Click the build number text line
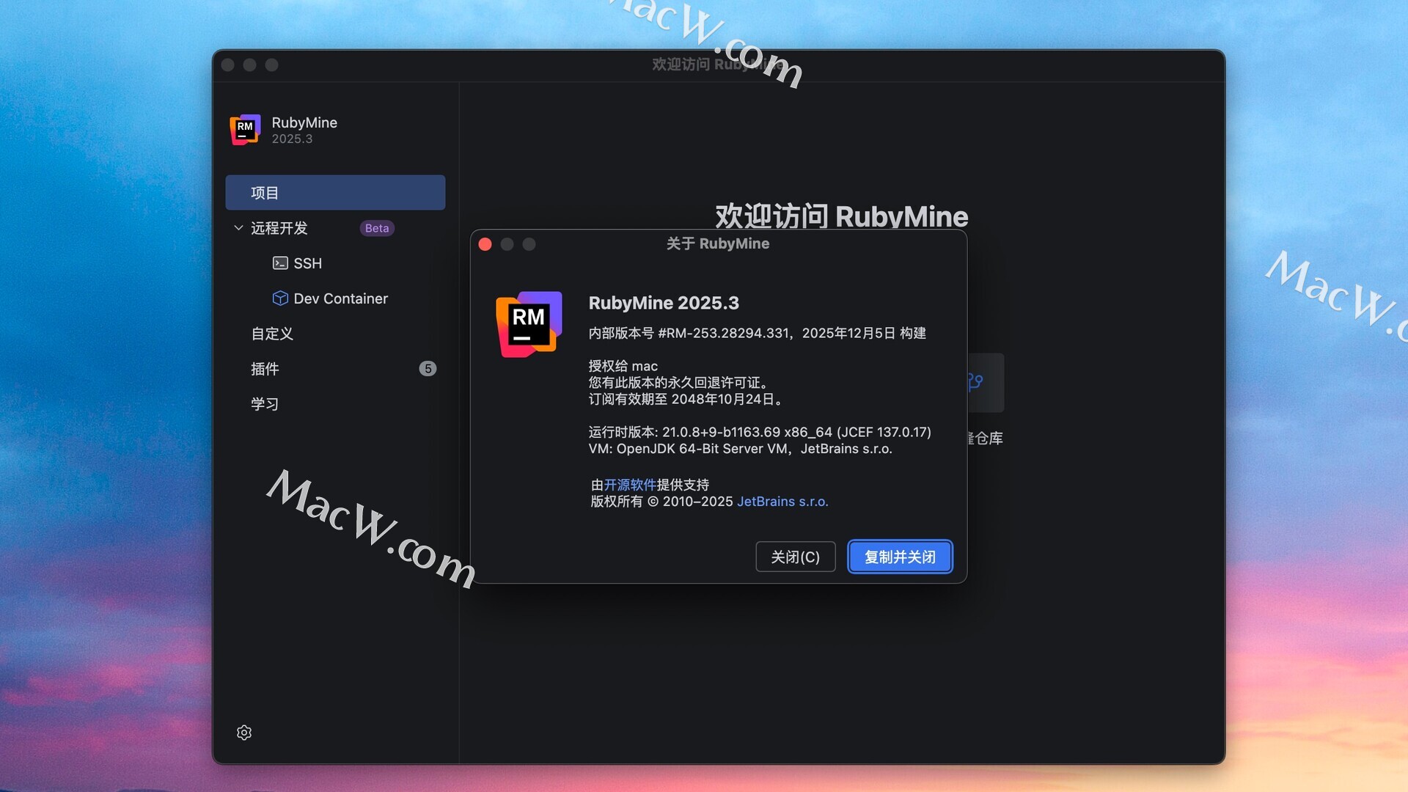1408x792 pixels. pos(757,333)
